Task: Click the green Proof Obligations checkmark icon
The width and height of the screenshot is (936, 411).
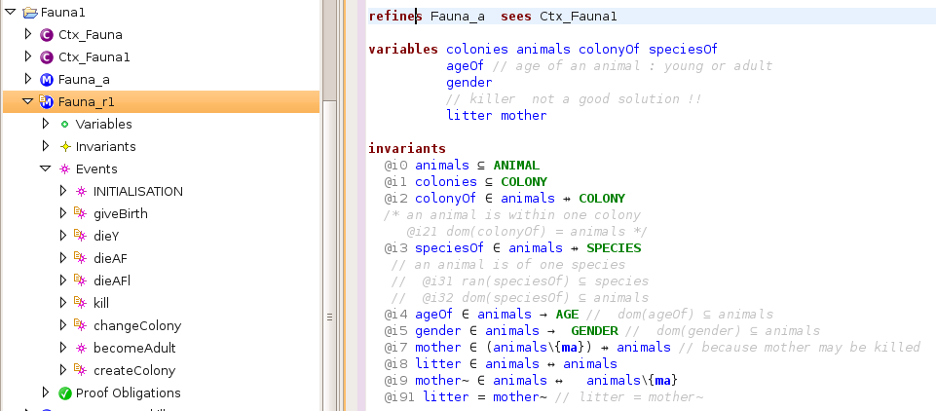Action: [64, 393]
